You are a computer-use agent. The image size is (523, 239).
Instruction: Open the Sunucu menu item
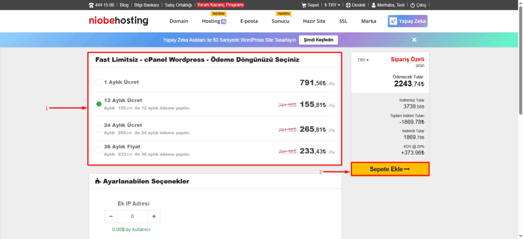280,21
